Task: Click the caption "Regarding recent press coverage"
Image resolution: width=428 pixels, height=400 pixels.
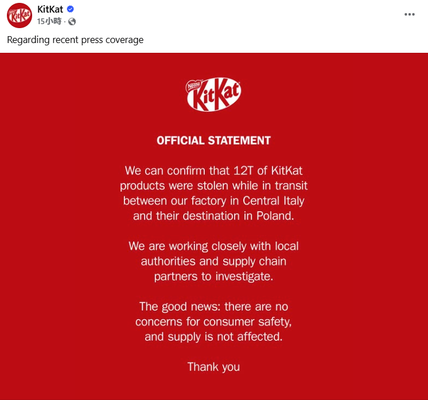Action: click(75, 40)
